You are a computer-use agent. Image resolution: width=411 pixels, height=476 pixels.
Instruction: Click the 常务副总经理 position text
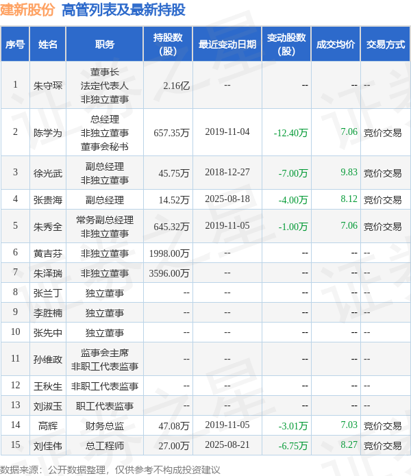click(x=105, y=220)
